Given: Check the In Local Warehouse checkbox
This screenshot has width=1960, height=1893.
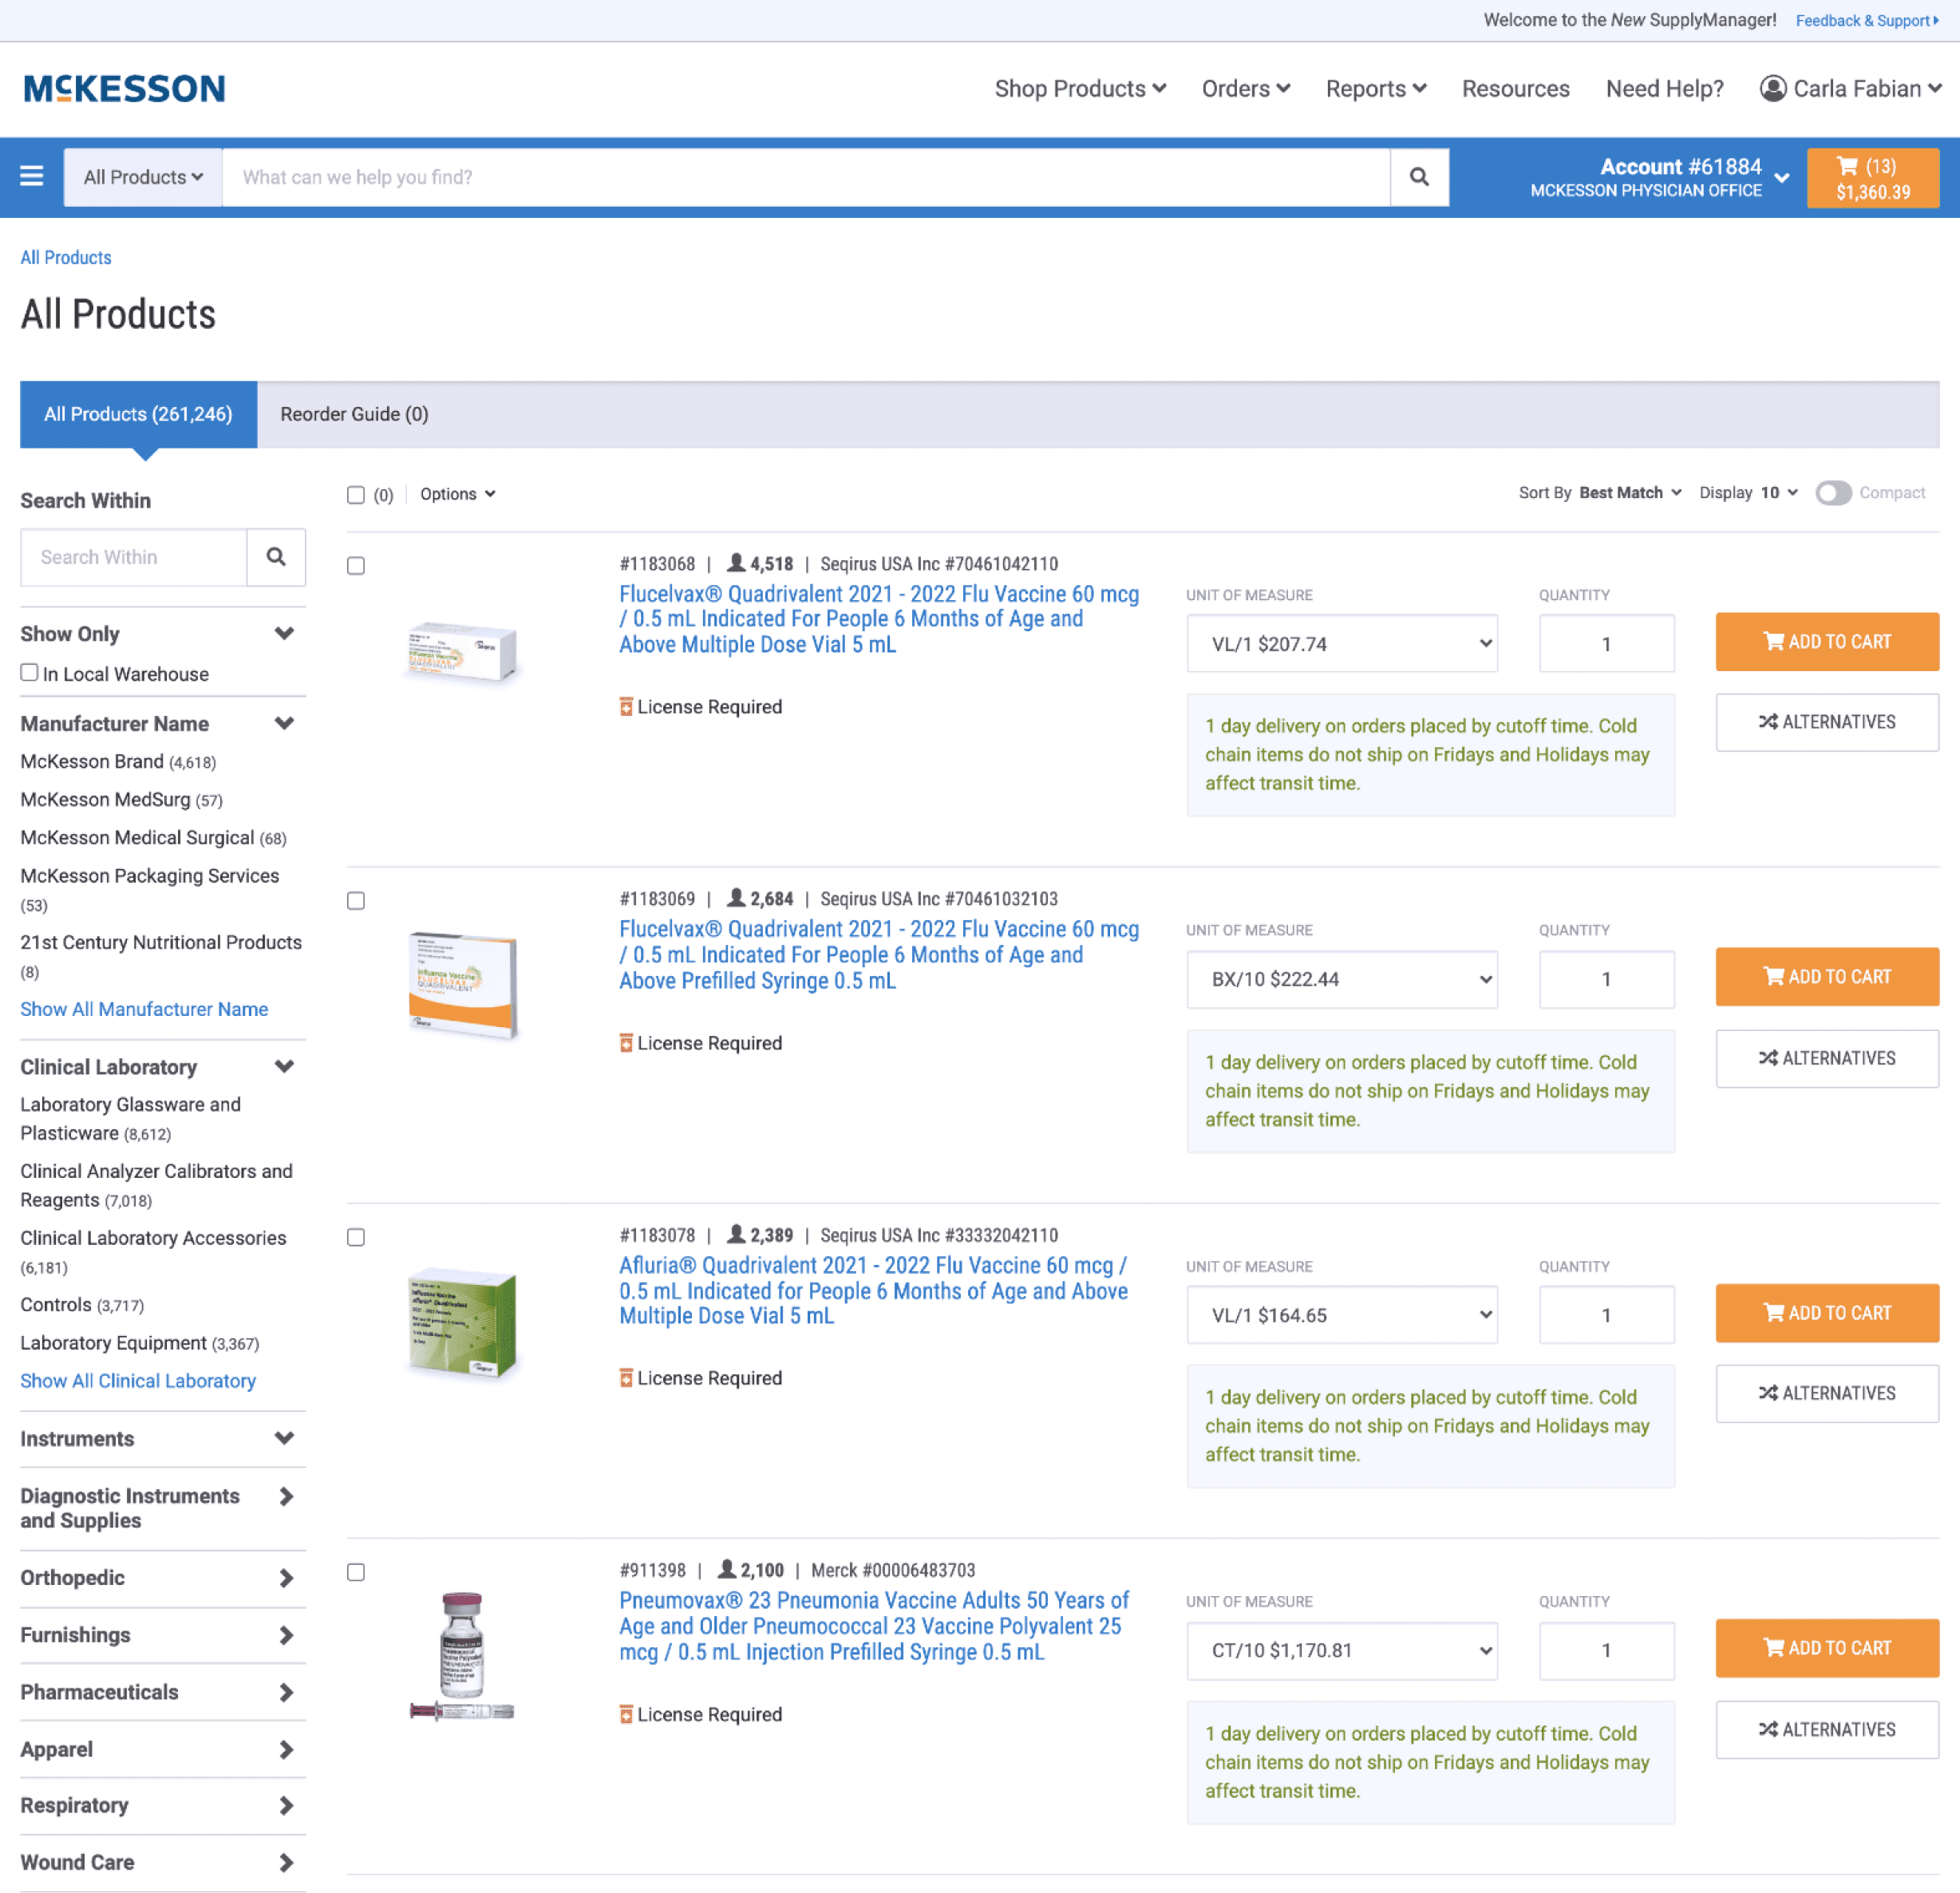Looking at the screenshot, I should point(30,673).
